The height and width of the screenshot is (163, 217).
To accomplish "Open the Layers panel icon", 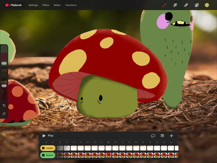I will (196, 5).
